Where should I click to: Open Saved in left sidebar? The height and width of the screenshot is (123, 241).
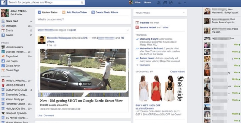point(9,35)
